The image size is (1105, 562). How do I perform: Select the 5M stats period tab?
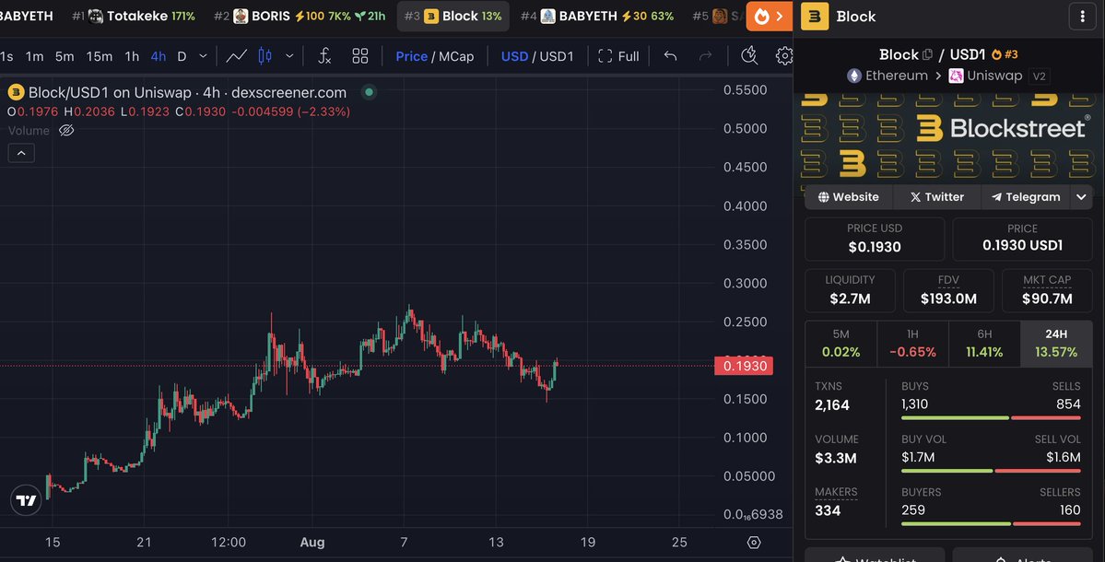coord(841,344)
